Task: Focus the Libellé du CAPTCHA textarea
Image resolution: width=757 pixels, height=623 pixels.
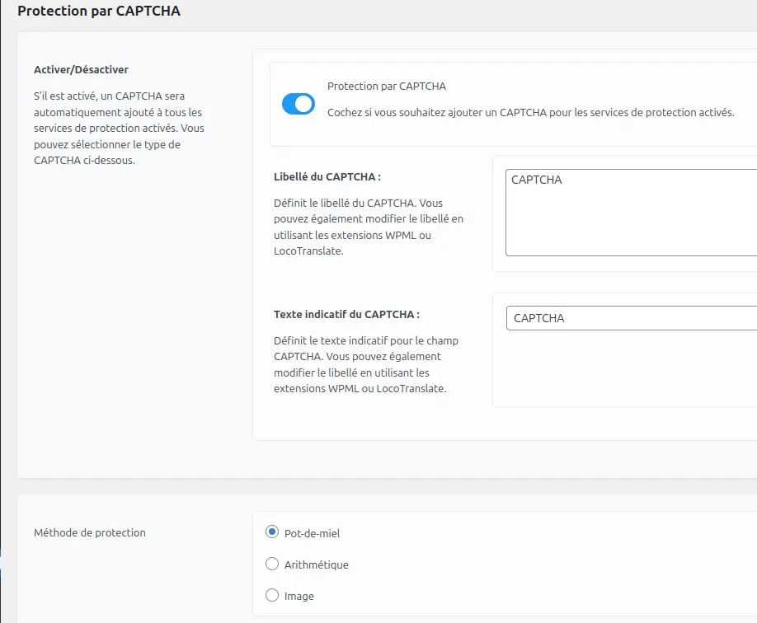Action: (631, 213)
